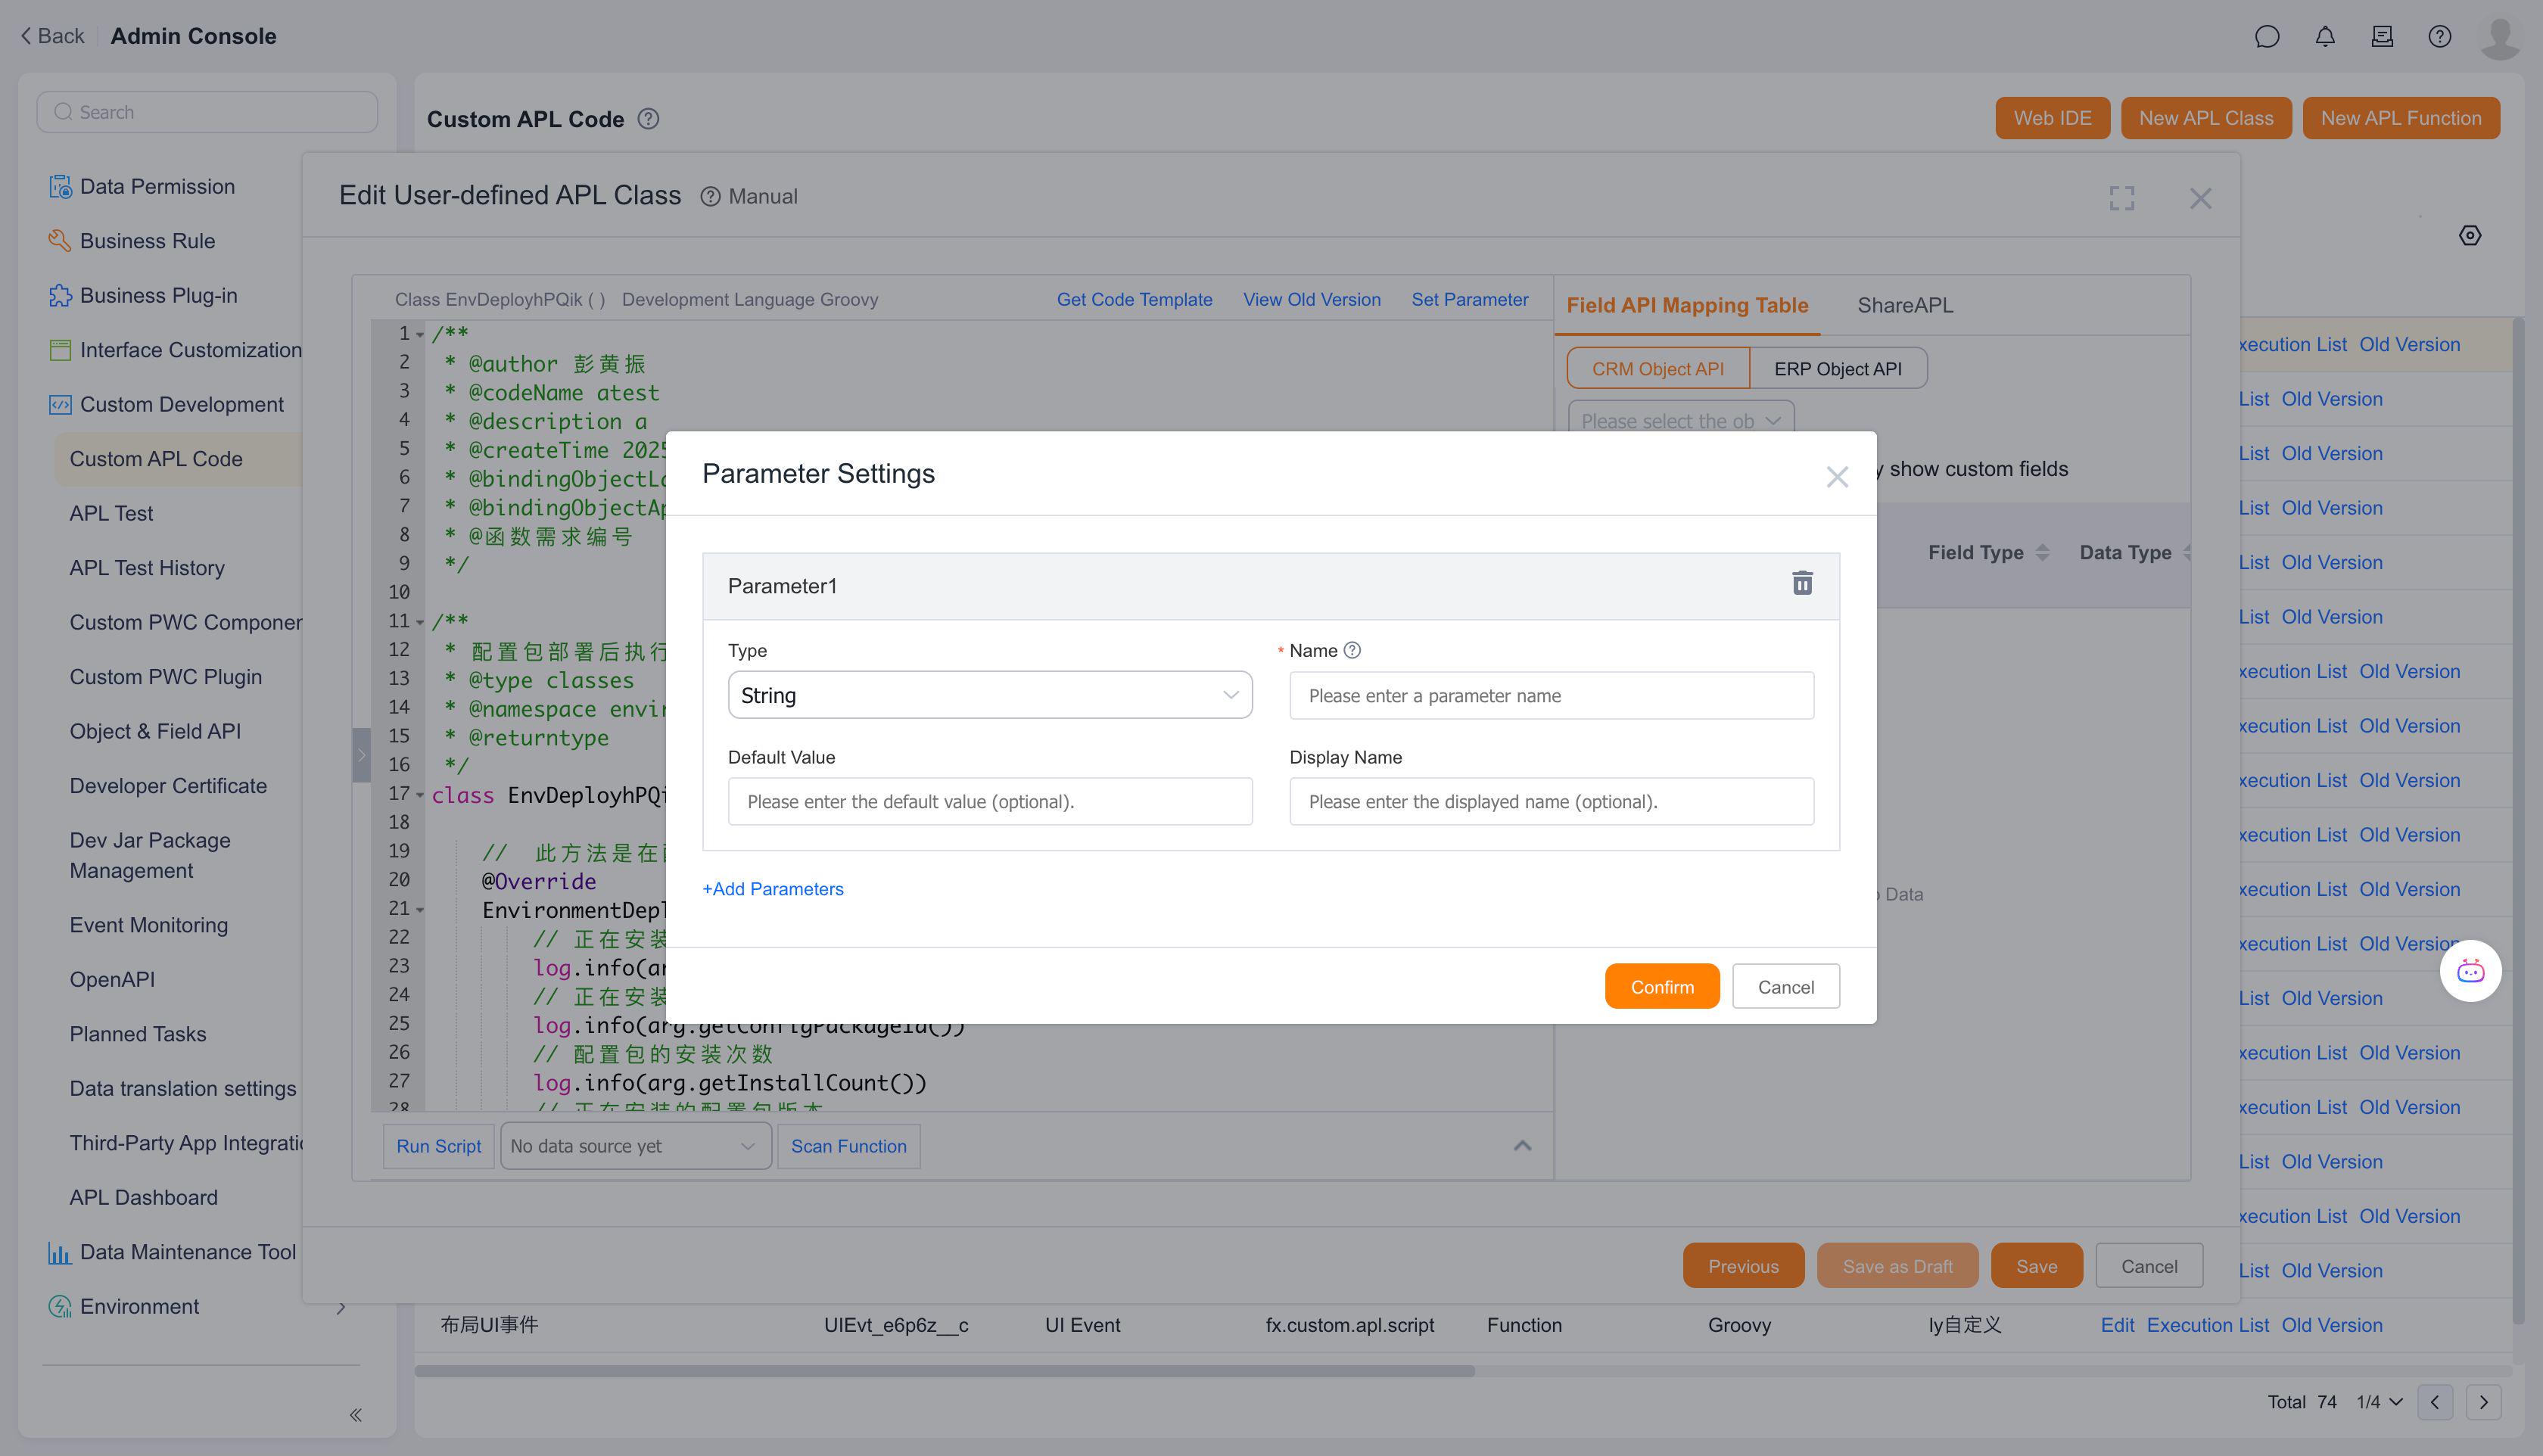Click the View Old Version link

(x=1312, y=300)
